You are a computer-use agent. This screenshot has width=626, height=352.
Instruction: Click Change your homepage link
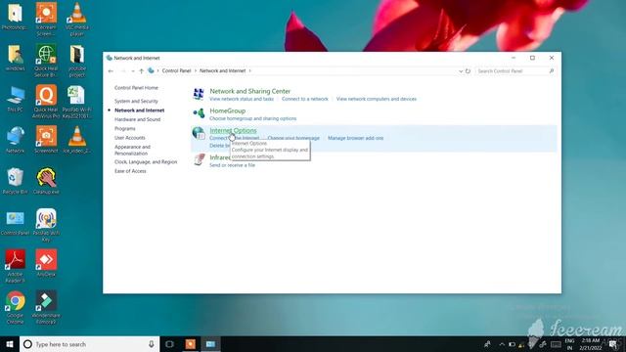click(293, 138)
